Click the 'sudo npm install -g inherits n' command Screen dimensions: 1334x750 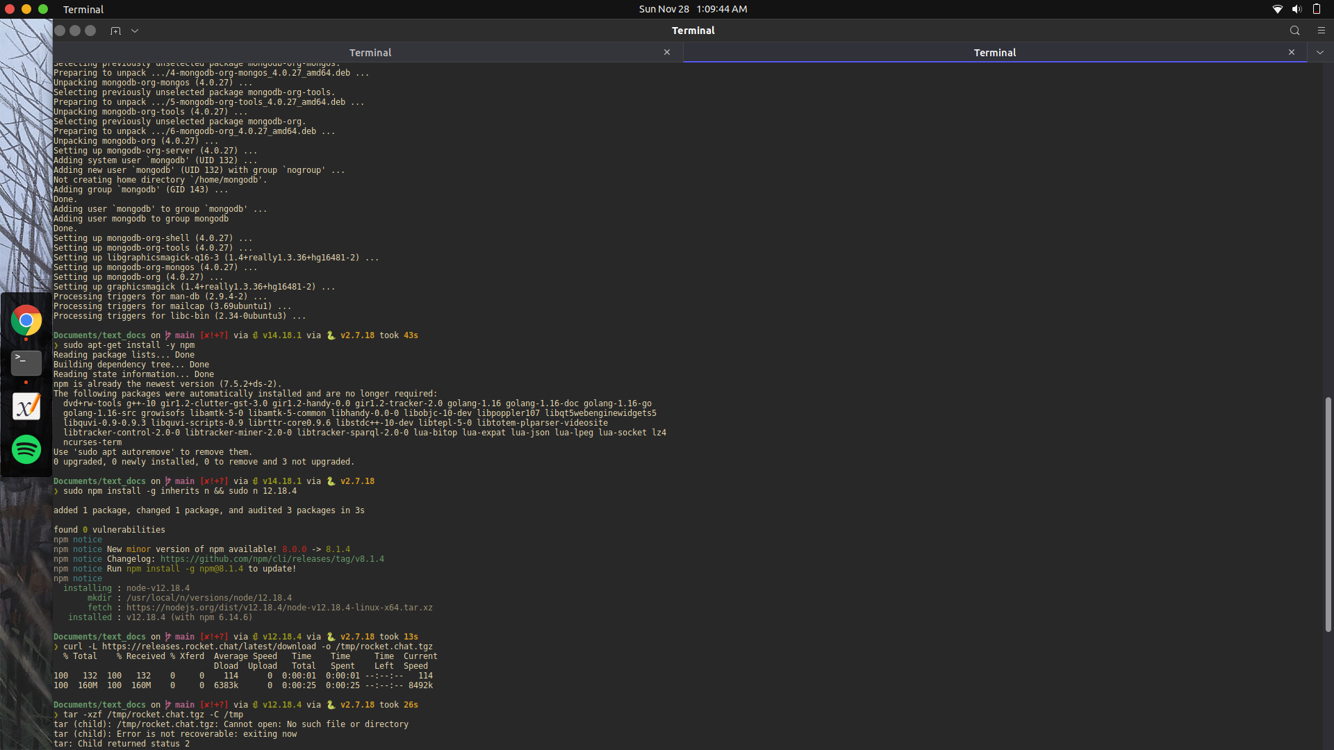click(x=179, y=491)
